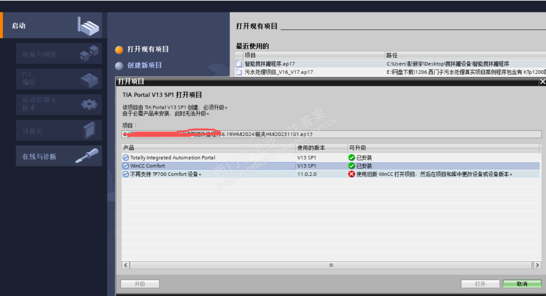Click the file icon beside 污水处理项目_V16_V17.ap17

239,72
